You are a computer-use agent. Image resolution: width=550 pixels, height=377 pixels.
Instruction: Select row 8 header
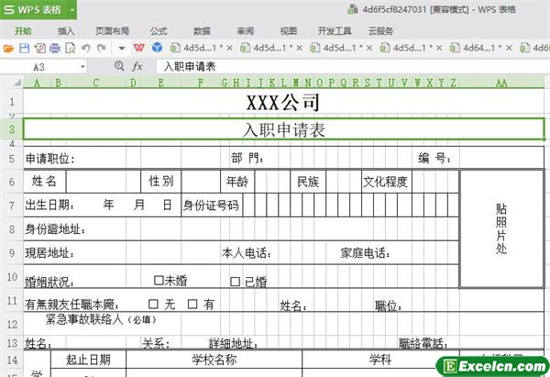coord(12,229)
